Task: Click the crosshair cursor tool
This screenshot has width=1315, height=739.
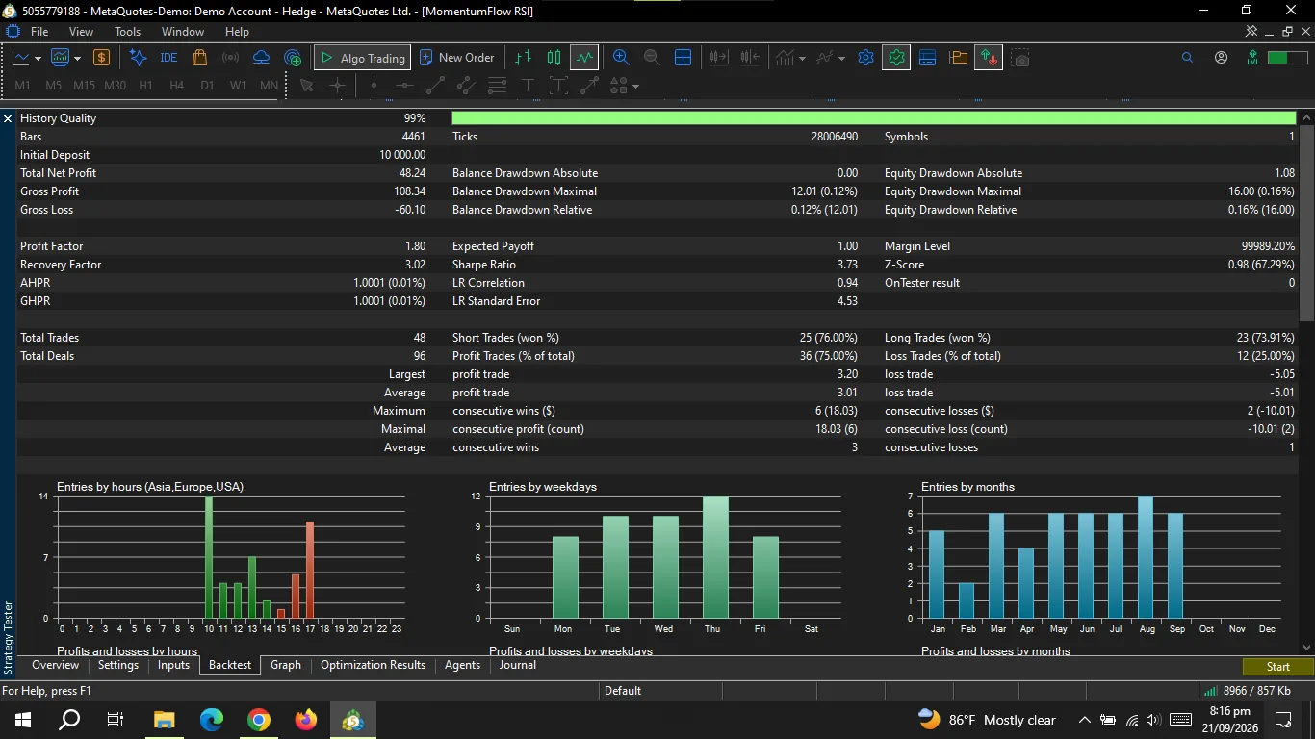Action: point(337,86)
